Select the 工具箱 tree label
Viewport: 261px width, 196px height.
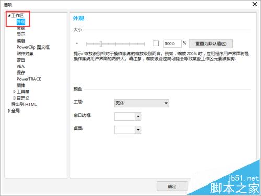23,92
